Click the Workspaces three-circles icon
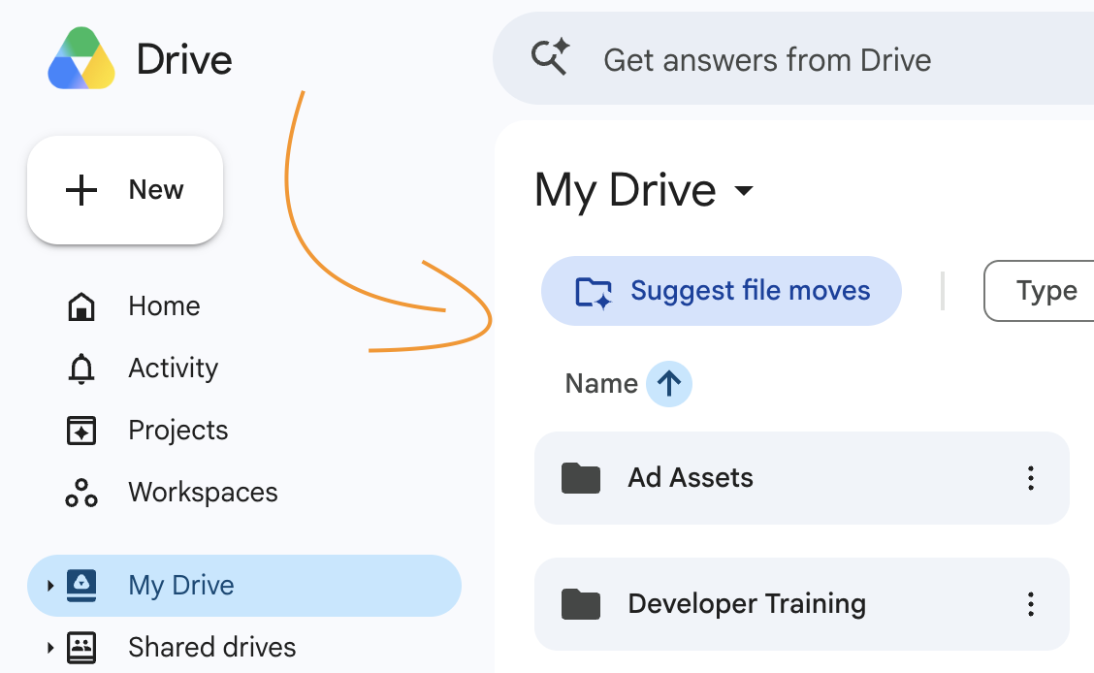 80,493
